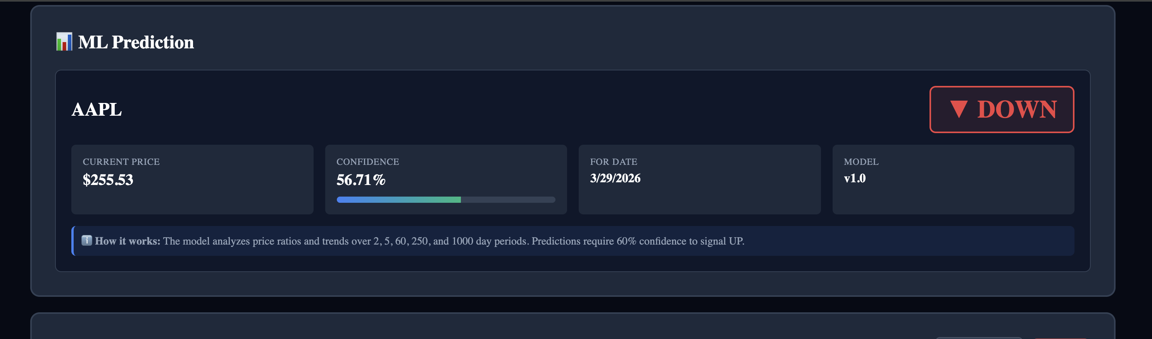Click the 3/29/2026 date value

615,178
